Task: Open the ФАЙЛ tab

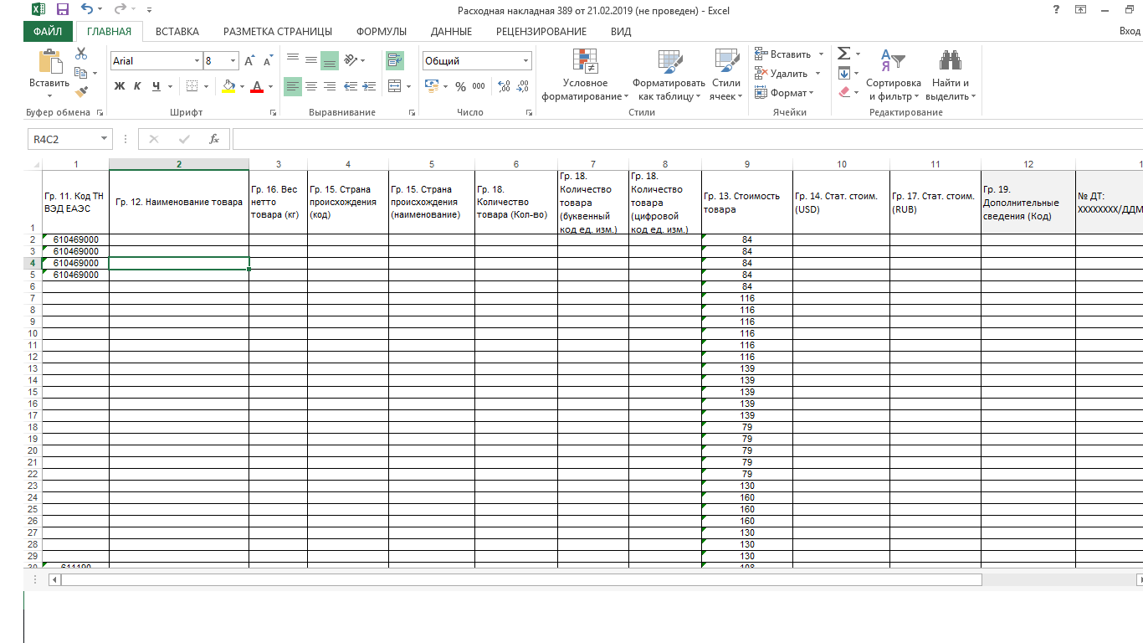Action: (x=48, y=32)
